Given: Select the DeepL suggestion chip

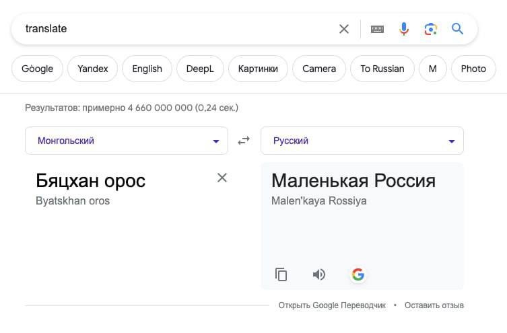Looking at the screenshot, I should [200, 69].
